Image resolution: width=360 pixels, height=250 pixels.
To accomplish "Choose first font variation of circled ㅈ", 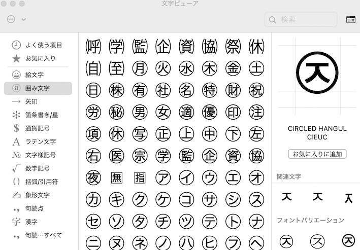I will click(x=286, y=241).
